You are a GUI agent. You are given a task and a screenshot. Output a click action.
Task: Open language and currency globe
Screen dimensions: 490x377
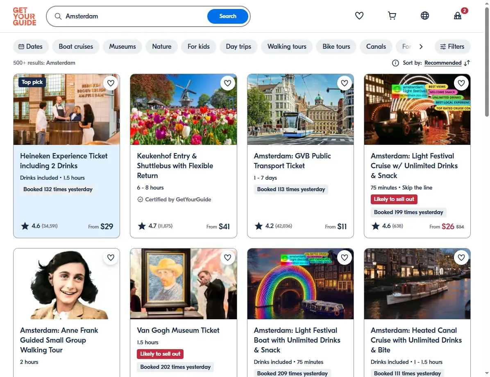click(x=425, y=16)
